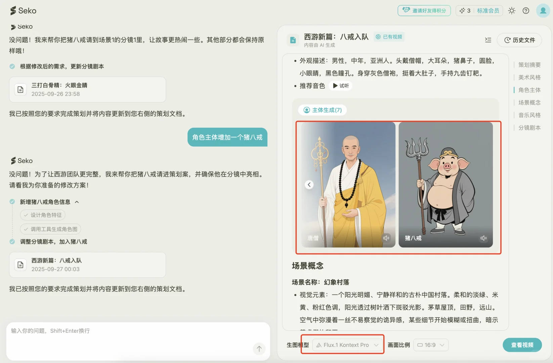553x363 pixels.
Task: Open the user profile avatar
Action: (543, 11)
